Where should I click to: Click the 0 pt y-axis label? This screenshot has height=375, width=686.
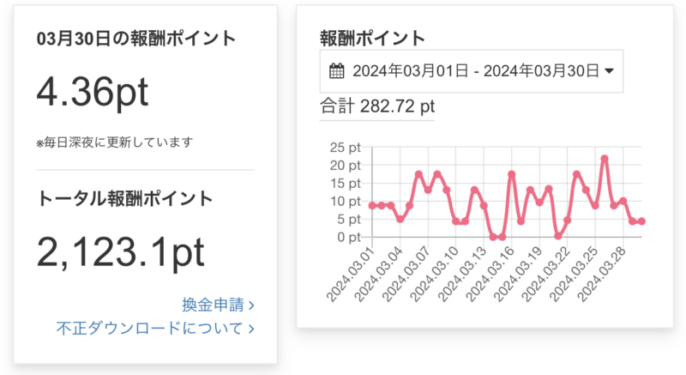click(x=349, y=237)
